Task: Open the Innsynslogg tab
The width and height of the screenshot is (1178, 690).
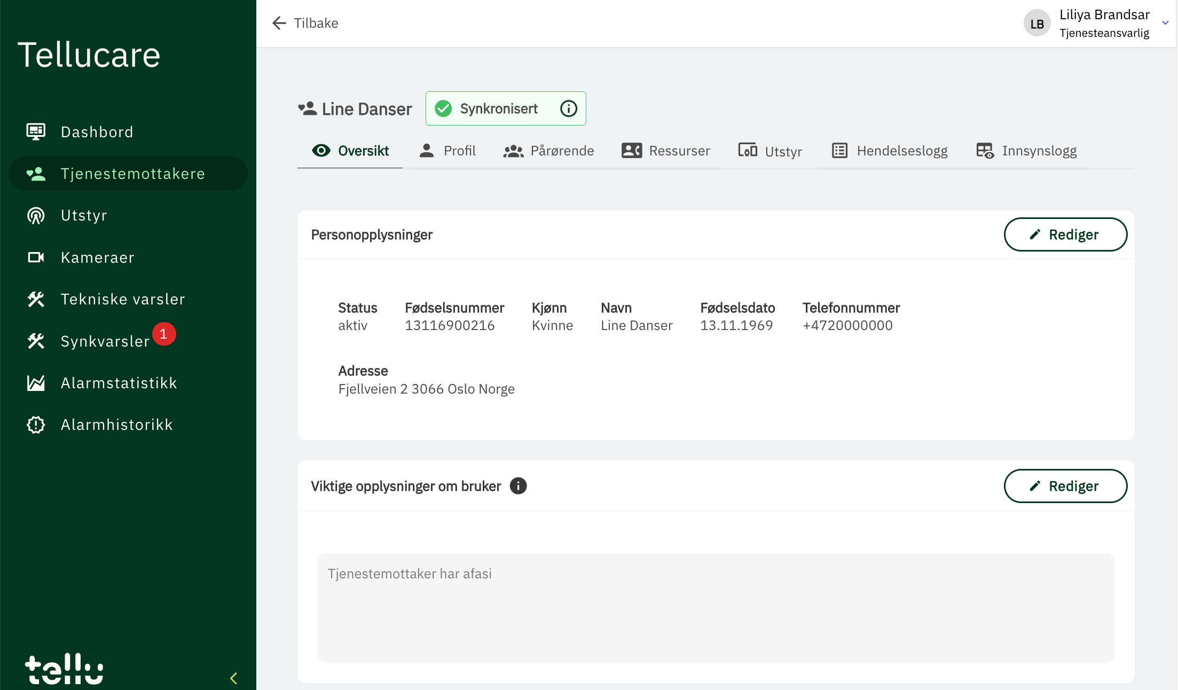Action: pos(1026,151)
